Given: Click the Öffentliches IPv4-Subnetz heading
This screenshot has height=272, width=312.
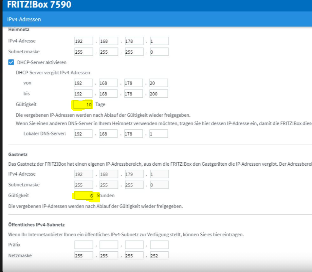Looking at the screenshot, I should (36, 225).
